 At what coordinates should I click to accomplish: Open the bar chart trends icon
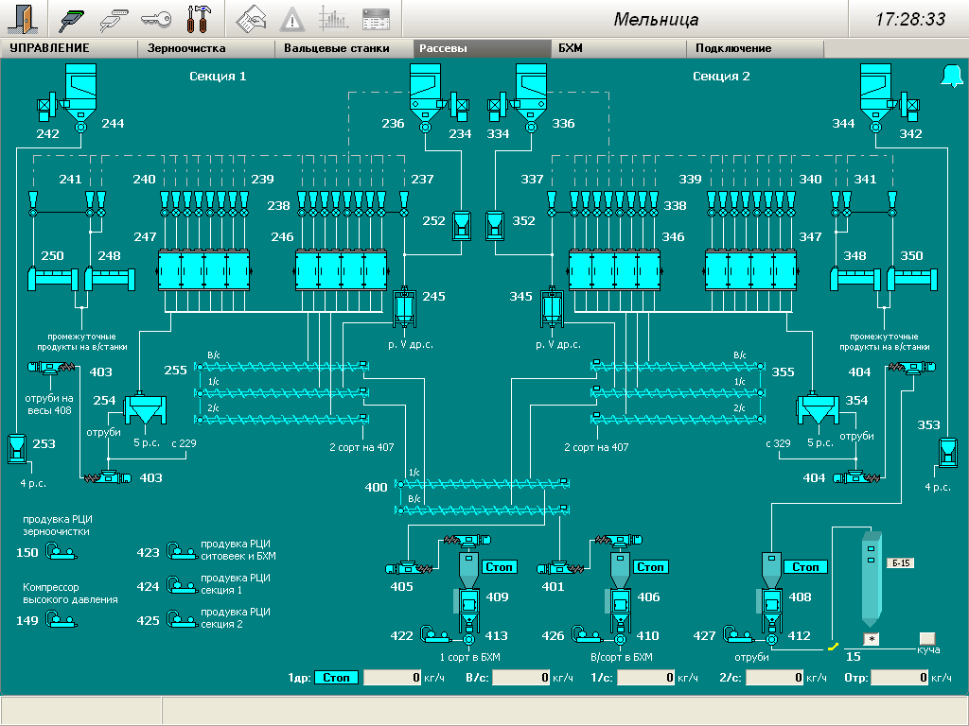point(332,18)
